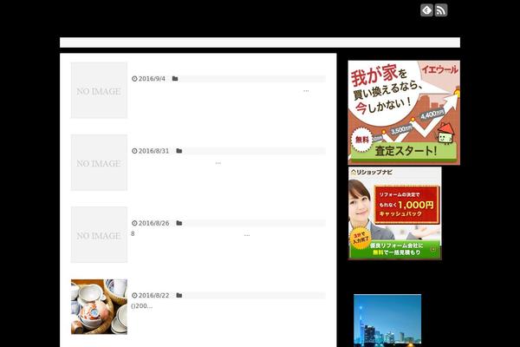Screen dimensions: 520x347
Task: Open the NO IMAGE thumbnail dated 2016/9/4
Action: (99, 90)
